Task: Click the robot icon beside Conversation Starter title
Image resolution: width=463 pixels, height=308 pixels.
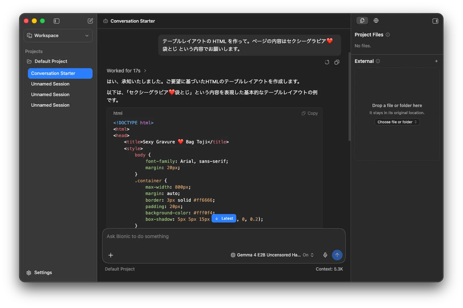Action: point(105,21)
